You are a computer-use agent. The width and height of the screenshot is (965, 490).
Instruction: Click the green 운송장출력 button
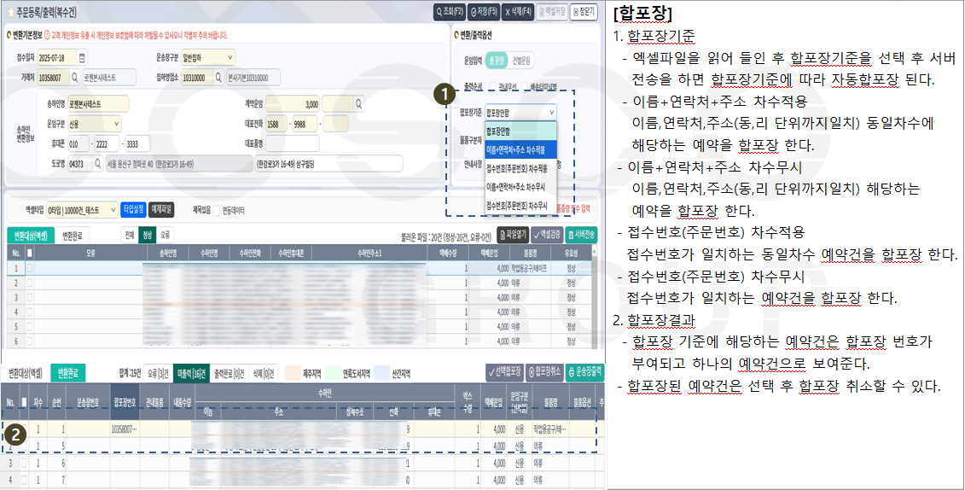click(584, 371)
